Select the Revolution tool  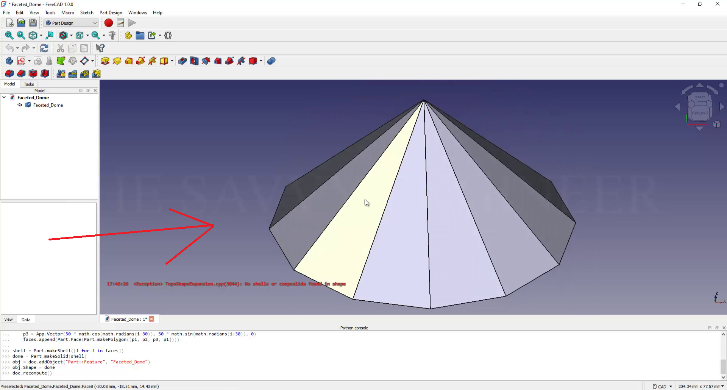click(117, 61)
